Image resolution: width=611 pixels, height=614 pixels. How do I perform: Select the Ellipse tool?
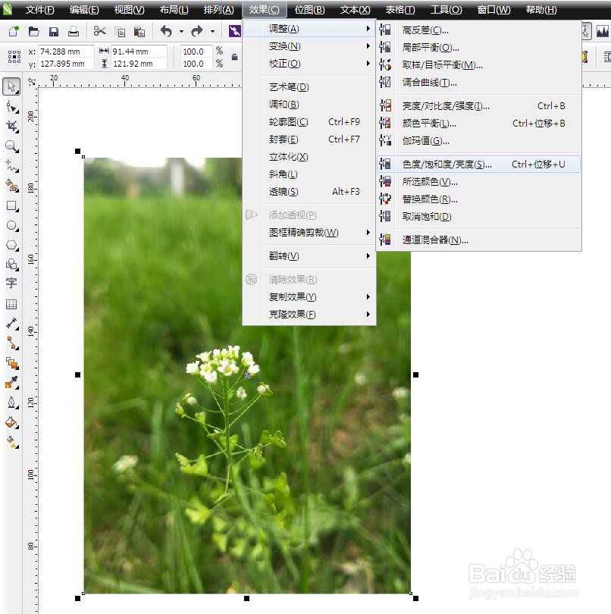(x=11, y=226)
